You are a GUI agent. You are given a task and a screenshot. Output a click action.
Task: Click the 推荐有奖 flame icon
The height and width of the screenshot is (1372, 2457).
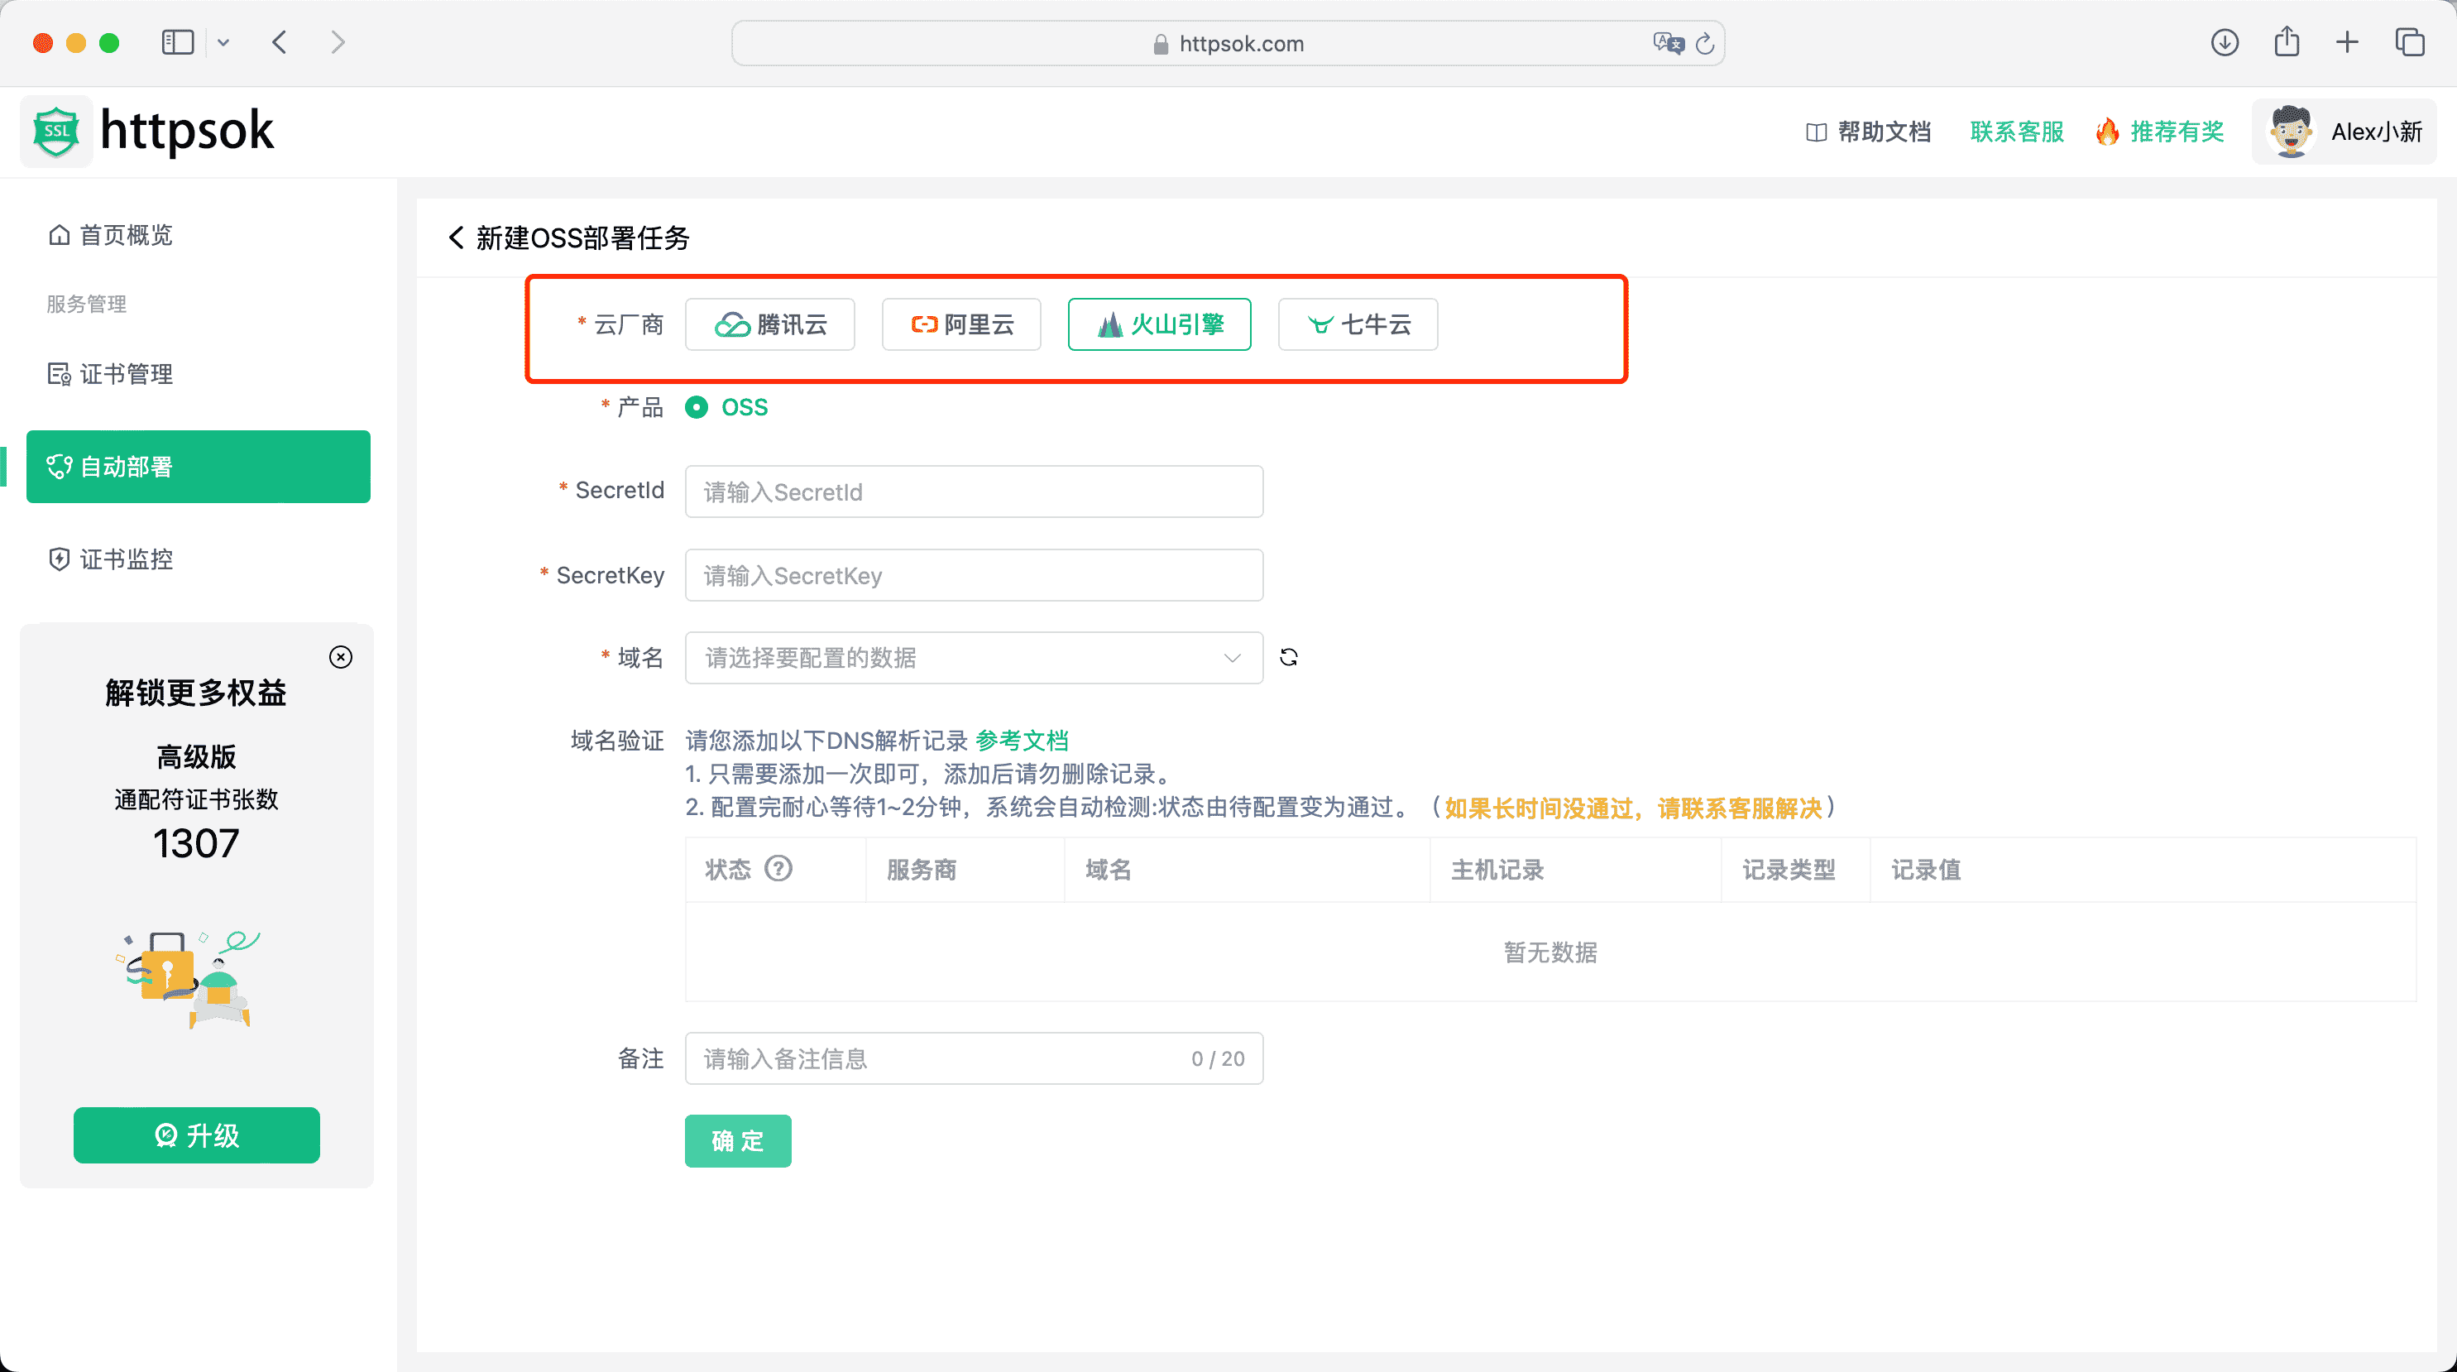point(2108,132)
